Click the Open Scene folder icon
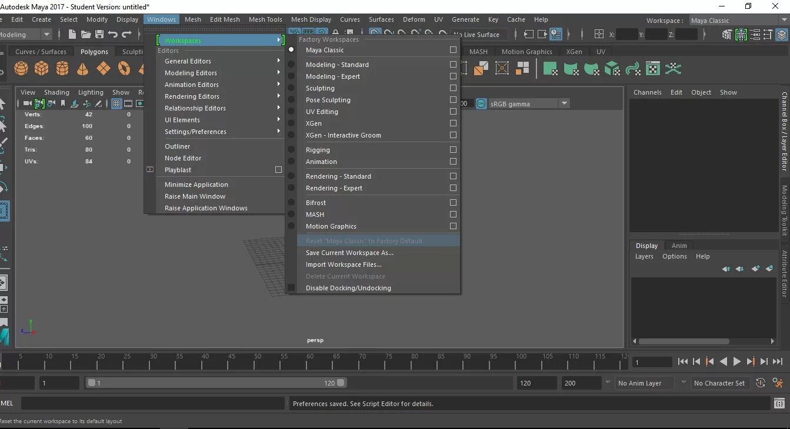790x429 pixels. 86,35
